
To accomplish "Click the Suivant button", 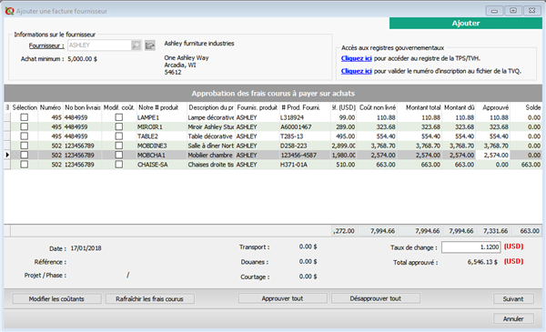I will [513, 298].
